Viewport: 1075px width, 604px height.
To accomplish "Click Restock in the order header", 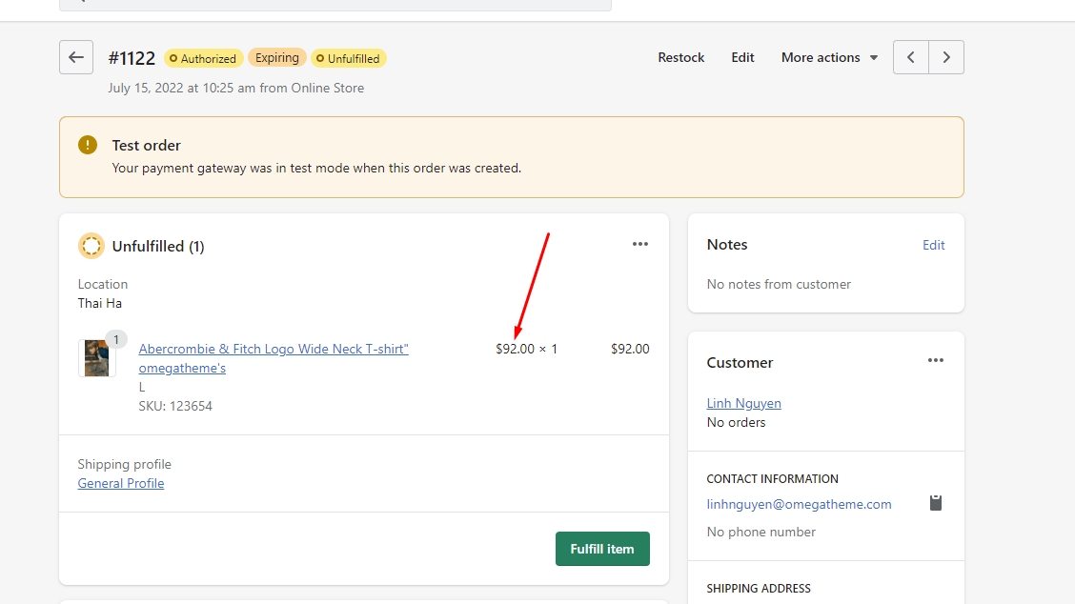I will point(680,57).
